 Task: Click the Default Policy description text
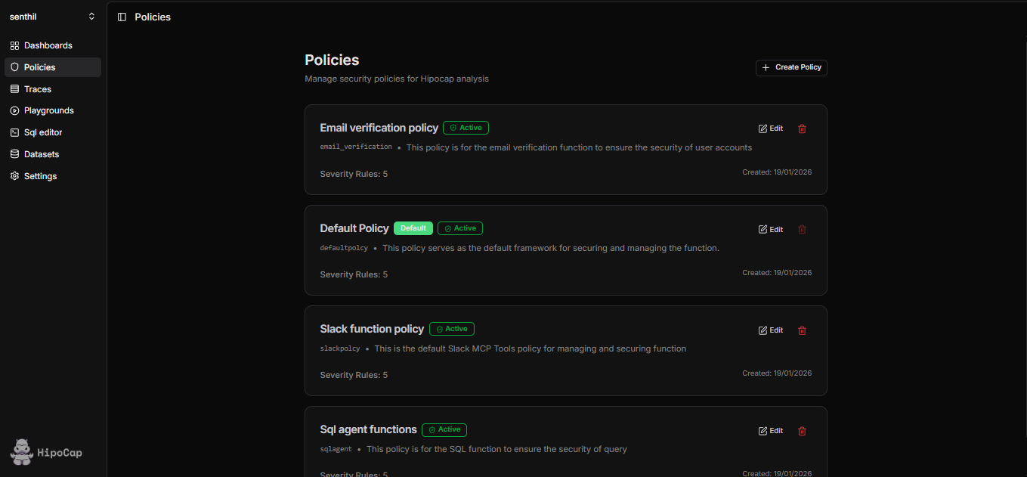click(x=551, y=248)
